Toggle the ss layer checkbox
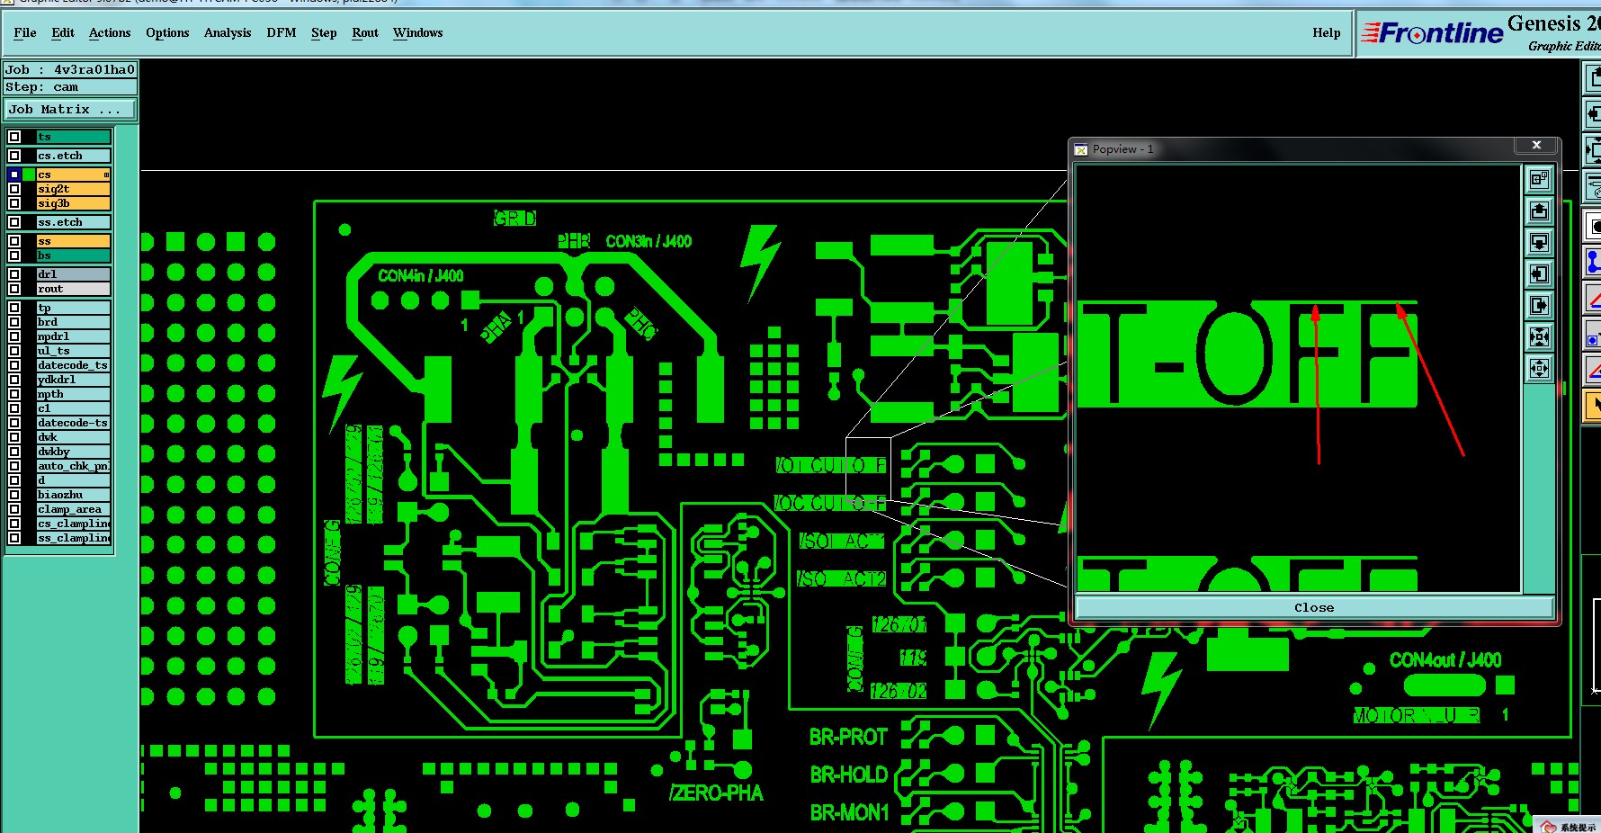The height and width of the screenshot is (833, 1601). pyautogui.click(x=14, y=241)
